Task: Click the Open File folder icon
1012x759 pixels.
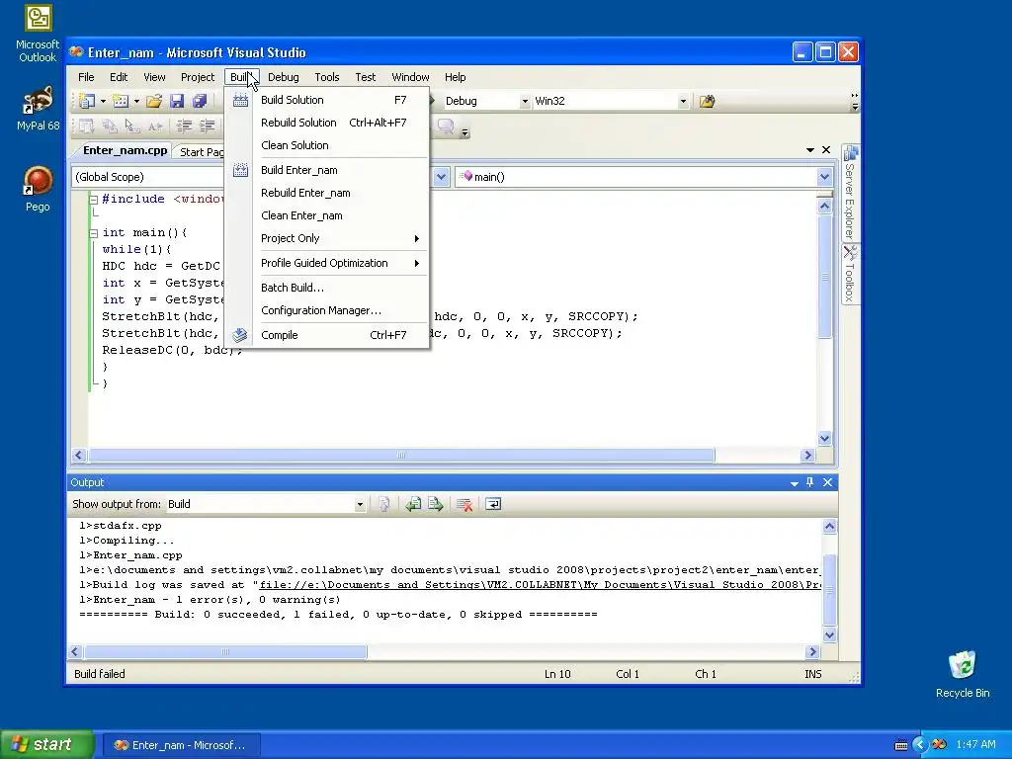Action: click(153, 101)
